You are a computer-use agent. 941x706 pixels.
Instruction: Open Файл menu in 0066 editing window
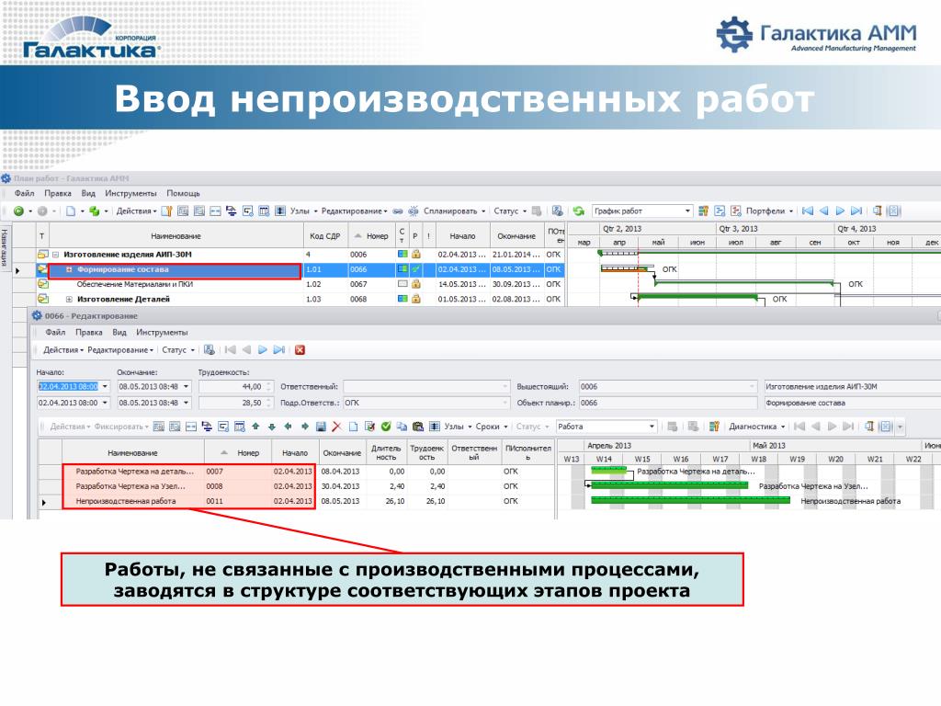(x=55, y=333)
